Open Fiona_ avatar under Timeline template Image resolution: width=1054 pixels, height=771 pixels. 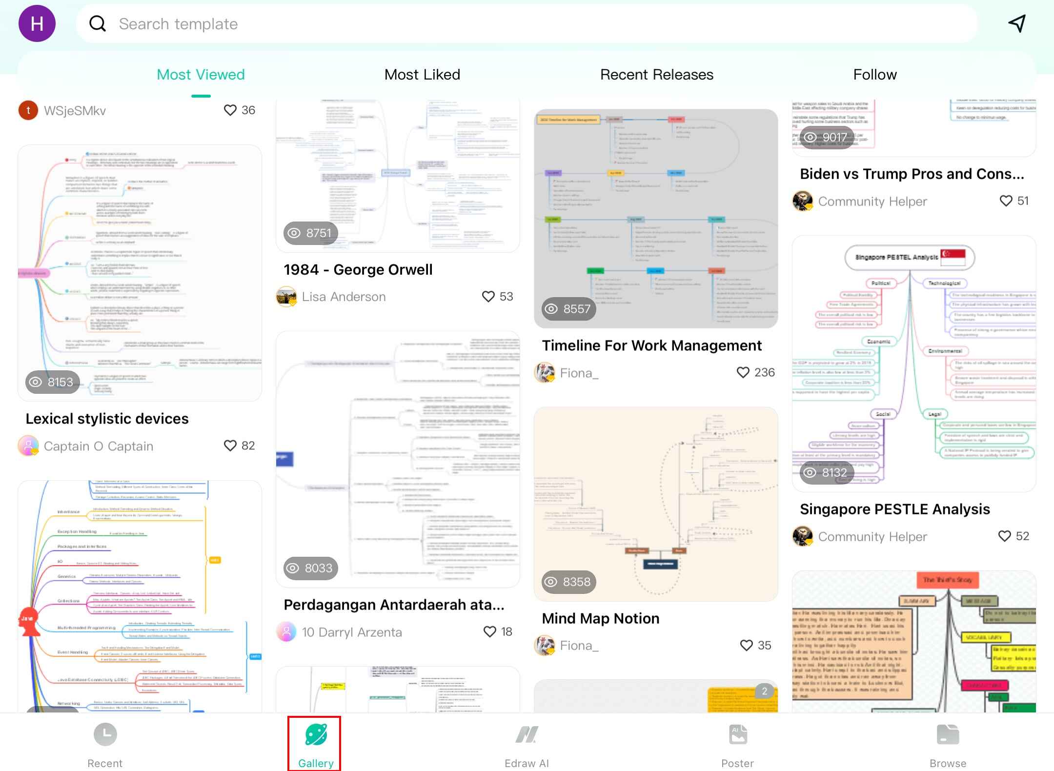point(545,373)
